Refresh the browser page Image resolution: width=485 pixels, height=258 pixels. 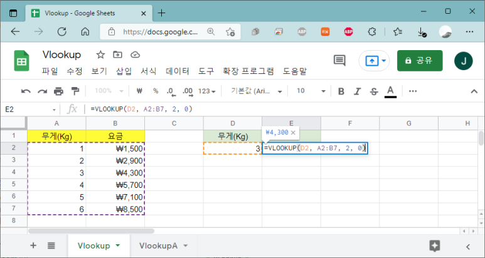[x=62, y=31]
